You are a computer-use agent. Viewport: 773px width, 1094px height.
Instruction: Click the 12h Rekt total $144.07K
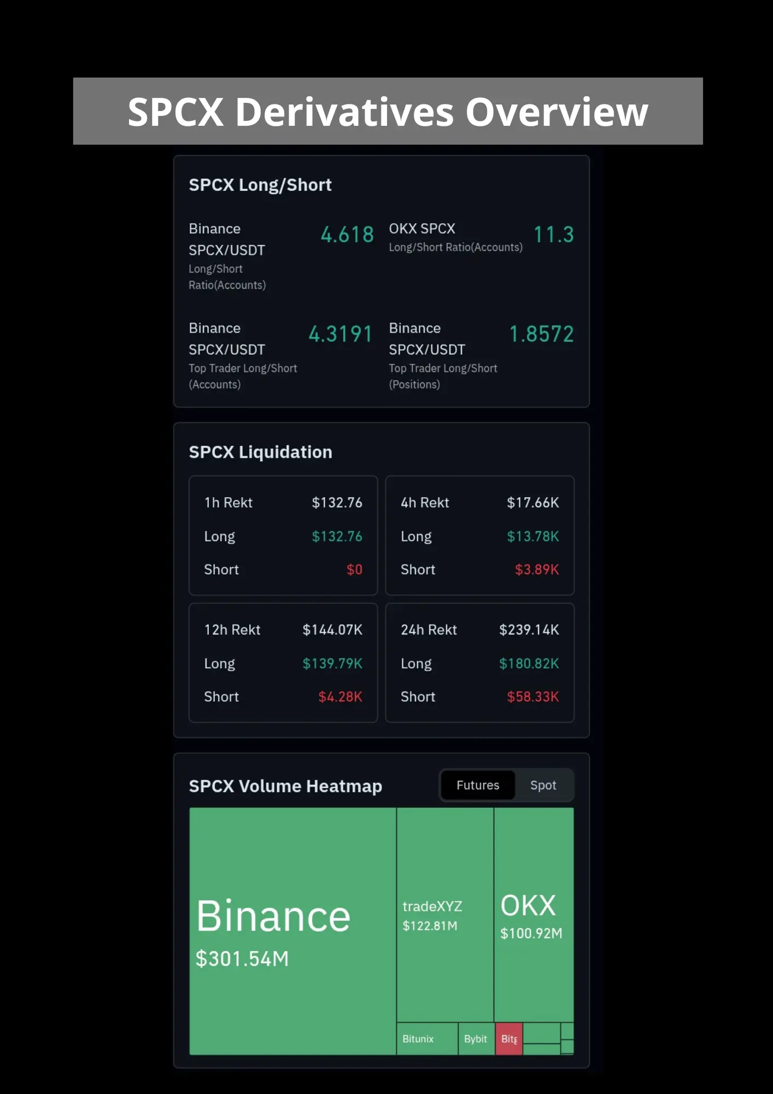(x=332, y=630)
